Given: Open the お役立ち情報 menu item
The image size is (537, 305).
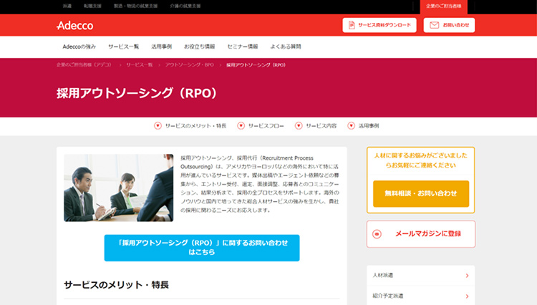Looking at the screenshot, I should (199, 47).
